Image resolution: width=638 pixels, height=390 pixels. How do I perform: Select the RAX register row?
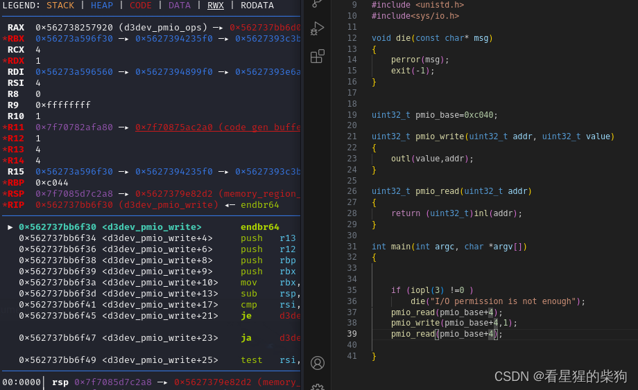151,28
